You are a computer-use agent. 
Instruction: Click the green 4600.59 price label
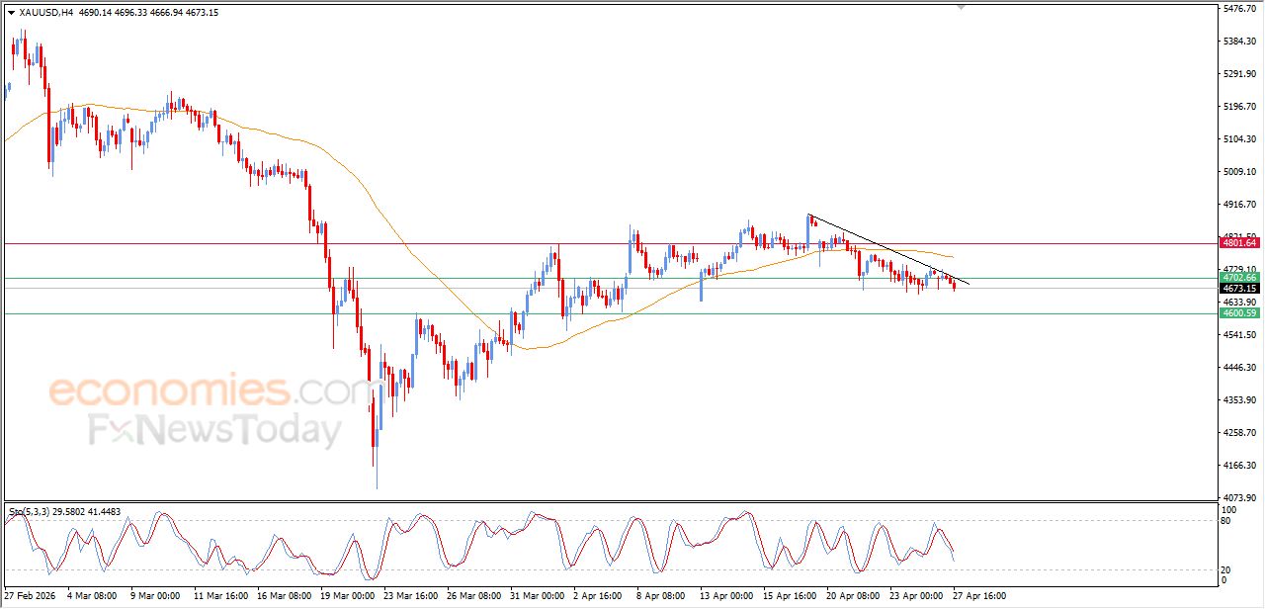click(1238, 313)
